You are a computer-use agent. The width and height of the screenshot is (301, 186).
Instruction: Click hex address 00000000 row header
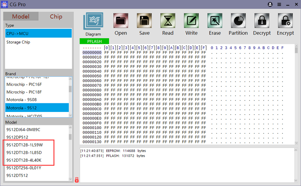click(92, 53)
